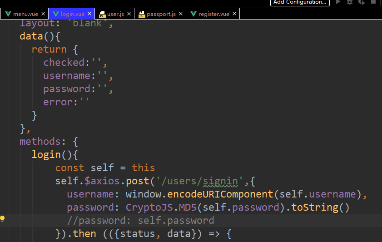Screen dimensions: 382x242
Task: Click the Run with Coverage icon
Action: coord(362,2)
